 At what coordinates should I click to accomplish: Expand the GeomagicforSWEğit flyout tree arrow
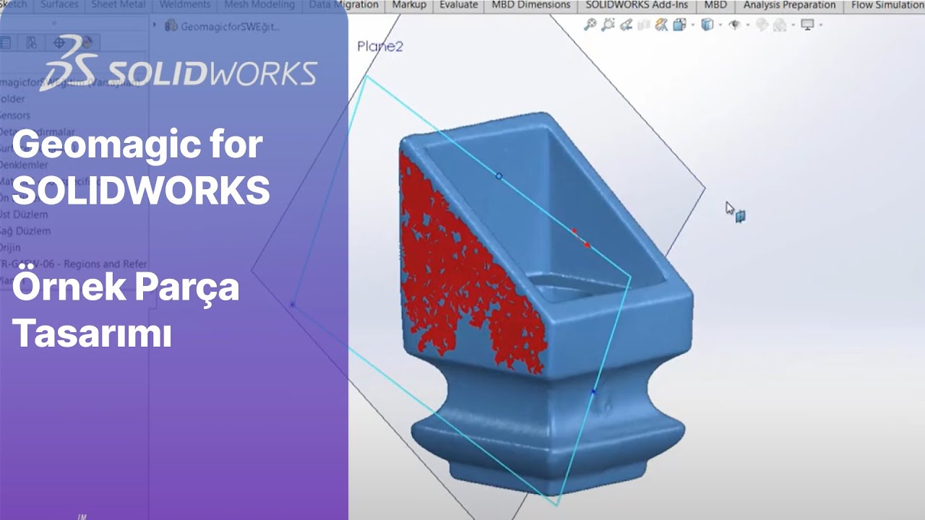pyautogui.click(x=155, y=26)
